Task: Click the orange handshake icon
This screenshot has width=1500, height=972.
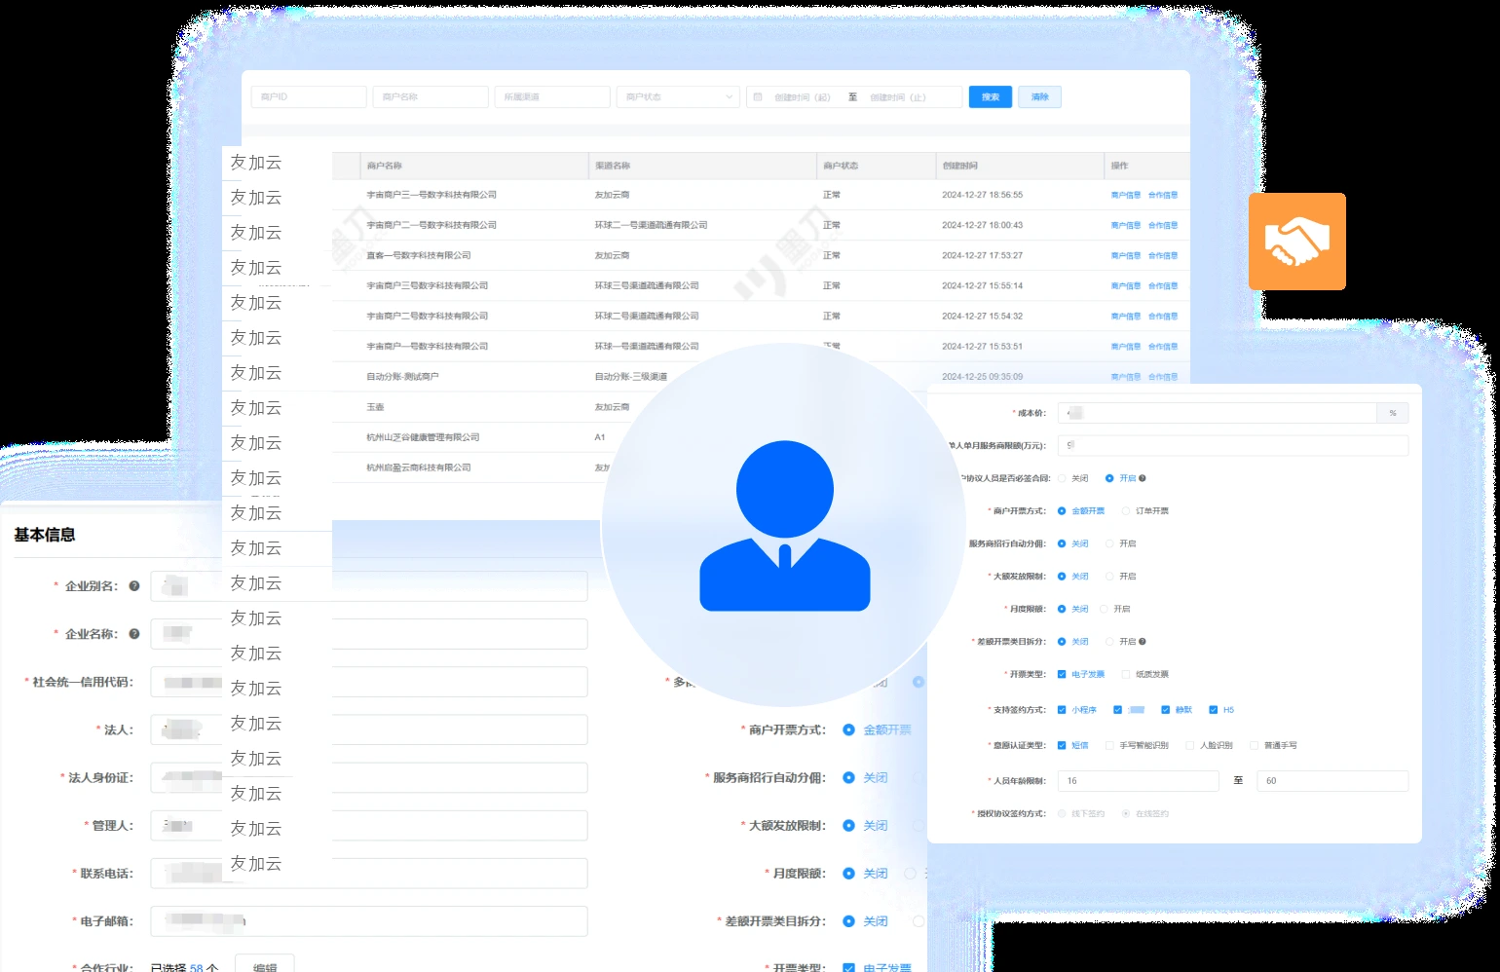Action: point(1296,242)
